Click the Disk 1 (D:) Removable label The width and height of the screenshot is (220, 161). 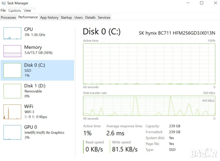[x=33, y=91]
